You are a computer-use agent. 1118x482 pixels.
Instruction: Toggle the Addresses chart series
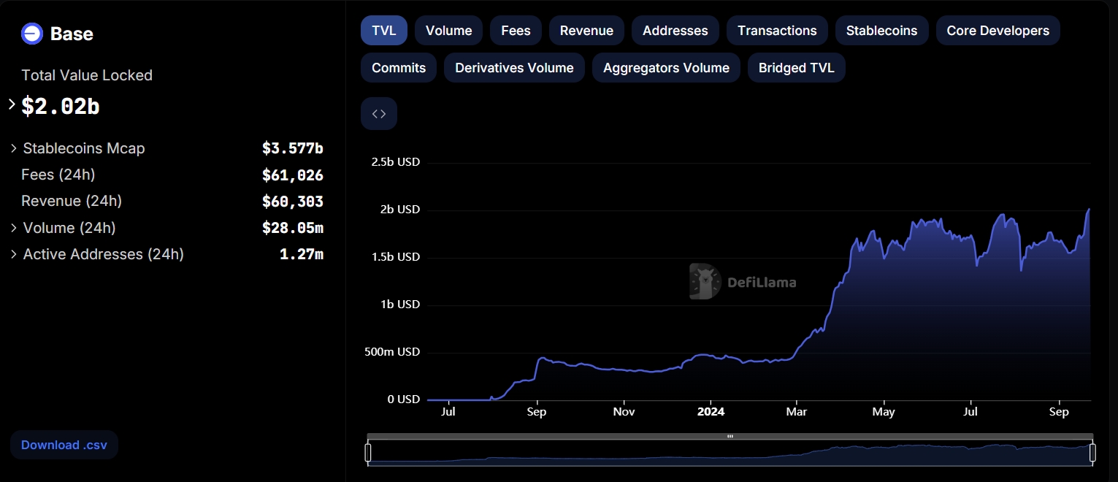click(675, 31)
